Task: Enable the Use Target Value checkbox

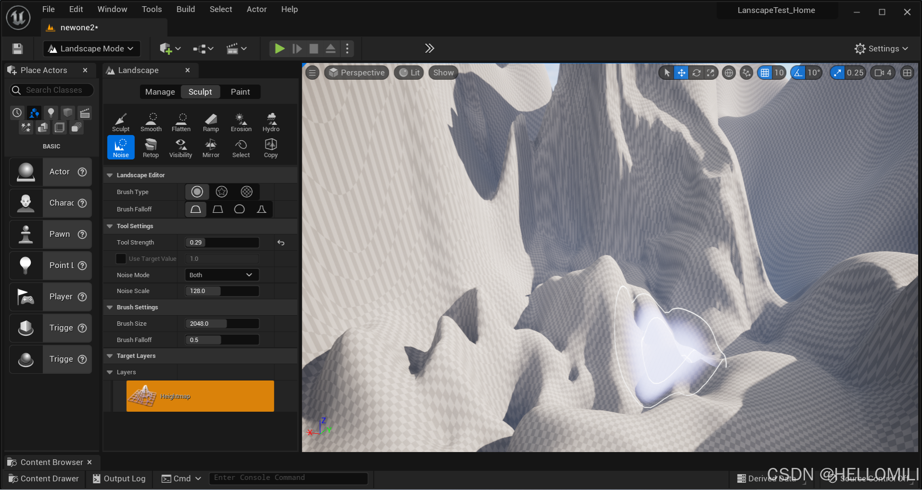Action: (121, 259)
